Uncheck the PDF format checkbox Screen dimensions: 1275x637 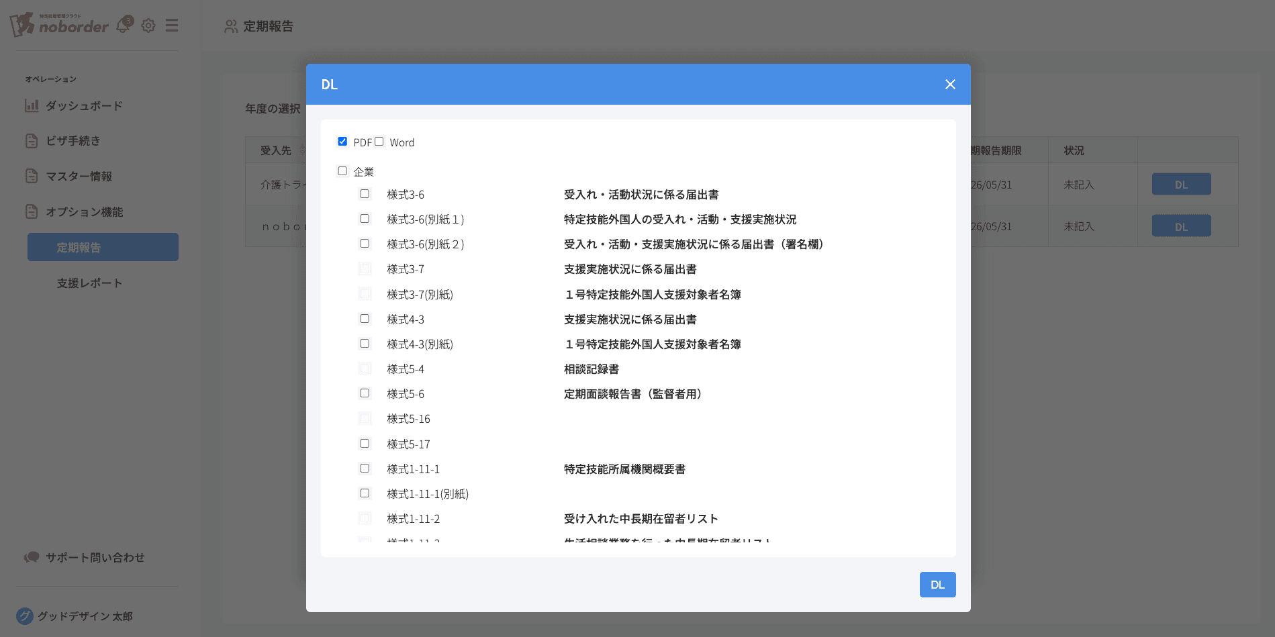[x=342, y=142]
